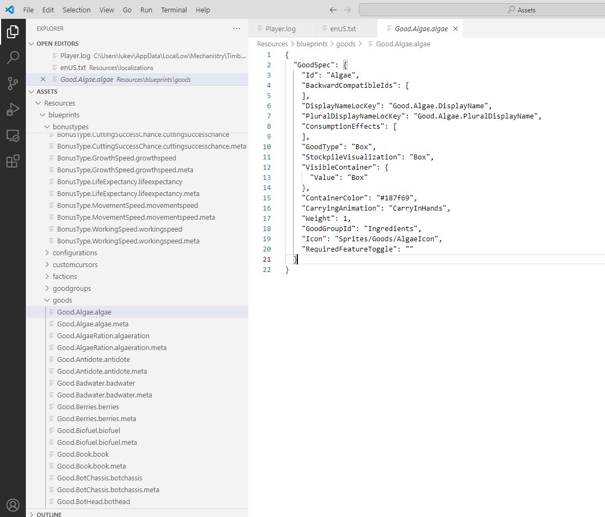Click line number 15 in the gutter
The image size is (605, 517).
[267, 198]
